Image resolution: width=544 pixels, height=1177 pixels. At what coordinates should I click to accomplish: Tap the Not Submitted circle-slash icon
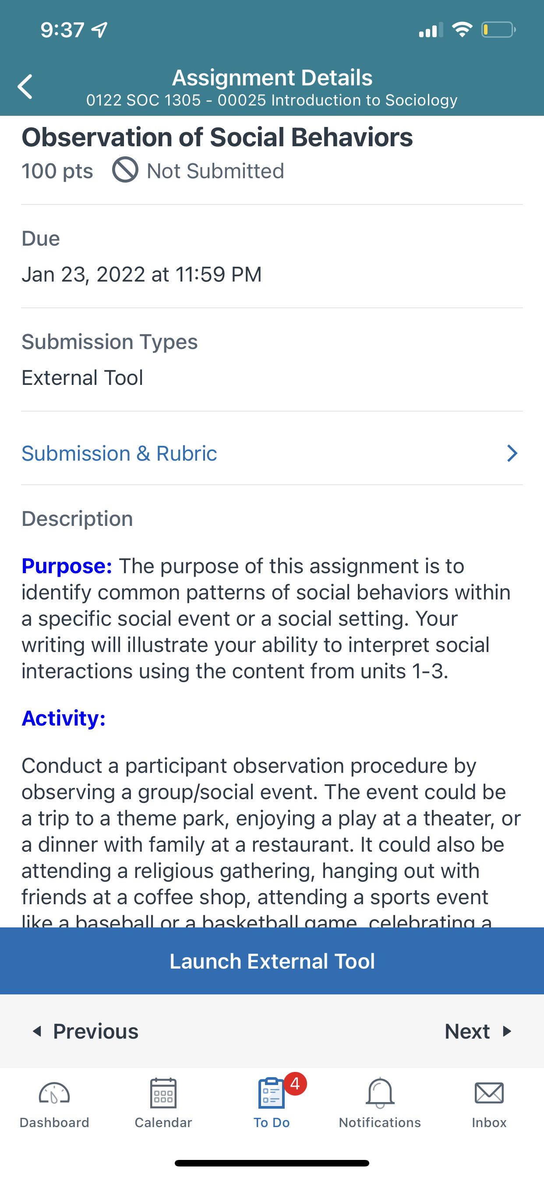pyautogui.click(x=125, y=170)
